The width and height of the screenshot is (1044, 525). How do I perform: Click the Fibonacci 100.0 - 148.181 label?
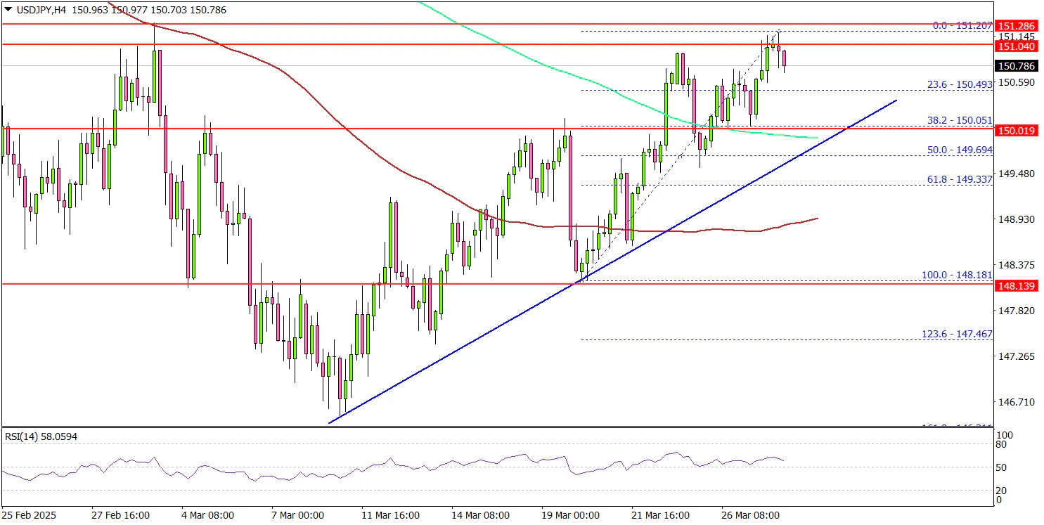957,276
